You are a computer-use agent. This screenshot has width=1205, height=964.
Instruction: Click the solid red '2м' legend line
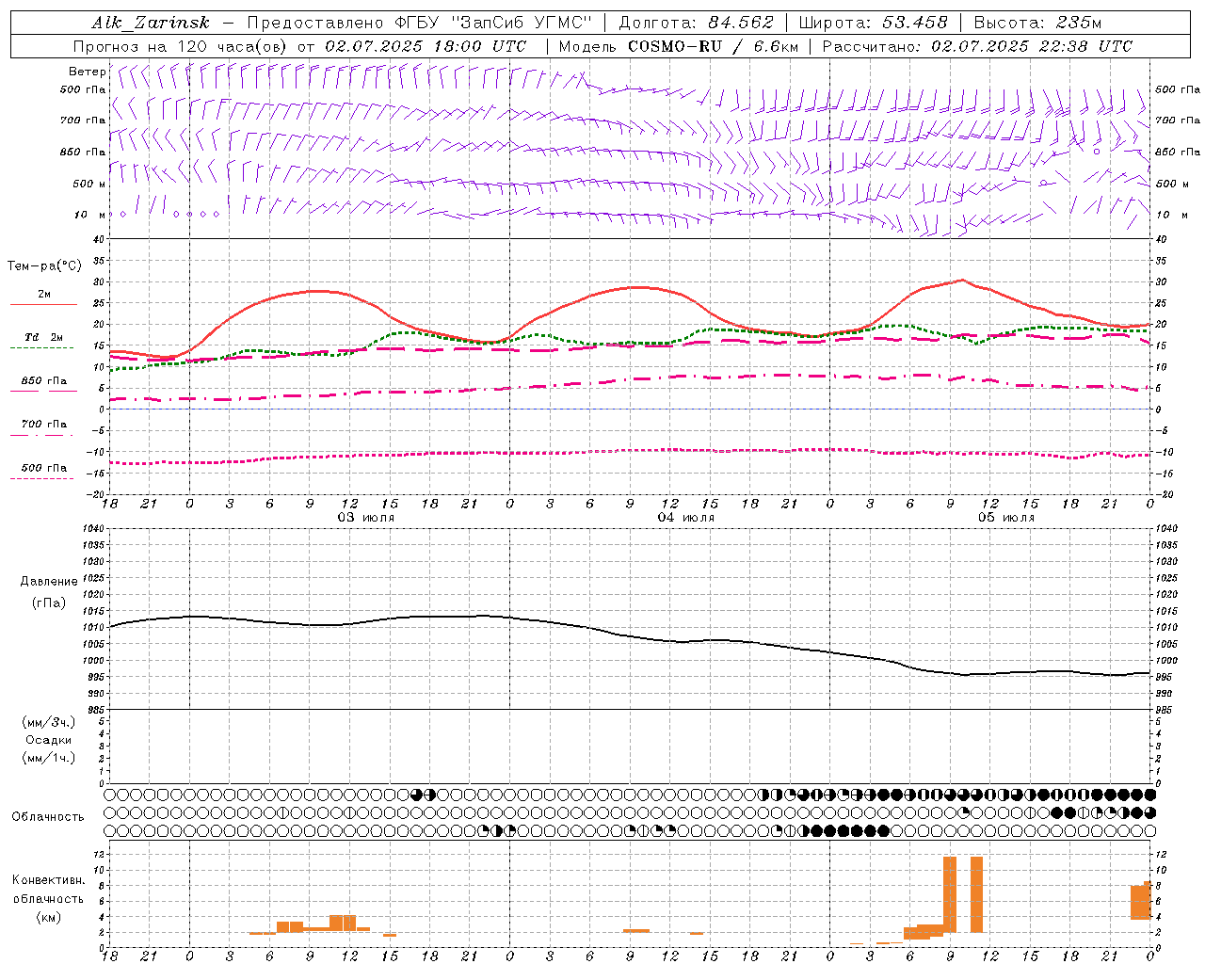coord(43,305)
